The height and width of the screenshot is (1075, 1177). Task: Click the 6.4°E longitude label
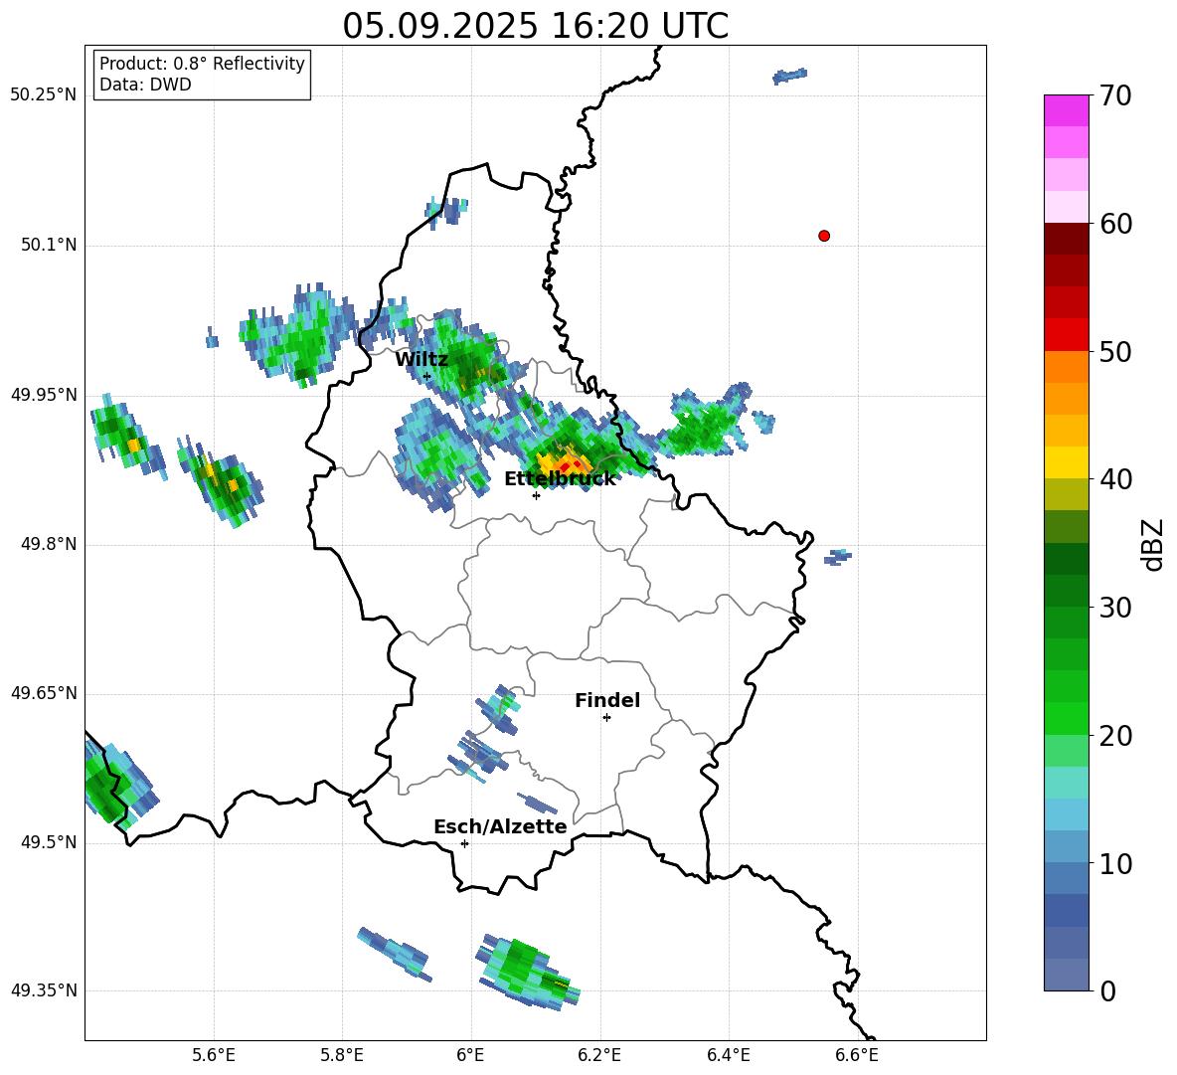click(x=728, y=1055)
